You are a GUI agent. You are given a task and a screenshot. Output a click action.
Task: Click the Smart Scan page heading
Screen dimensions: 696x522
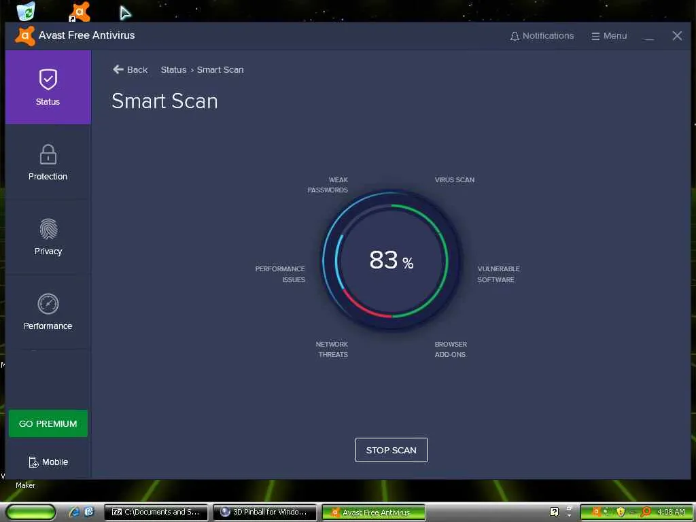[164, 101]
